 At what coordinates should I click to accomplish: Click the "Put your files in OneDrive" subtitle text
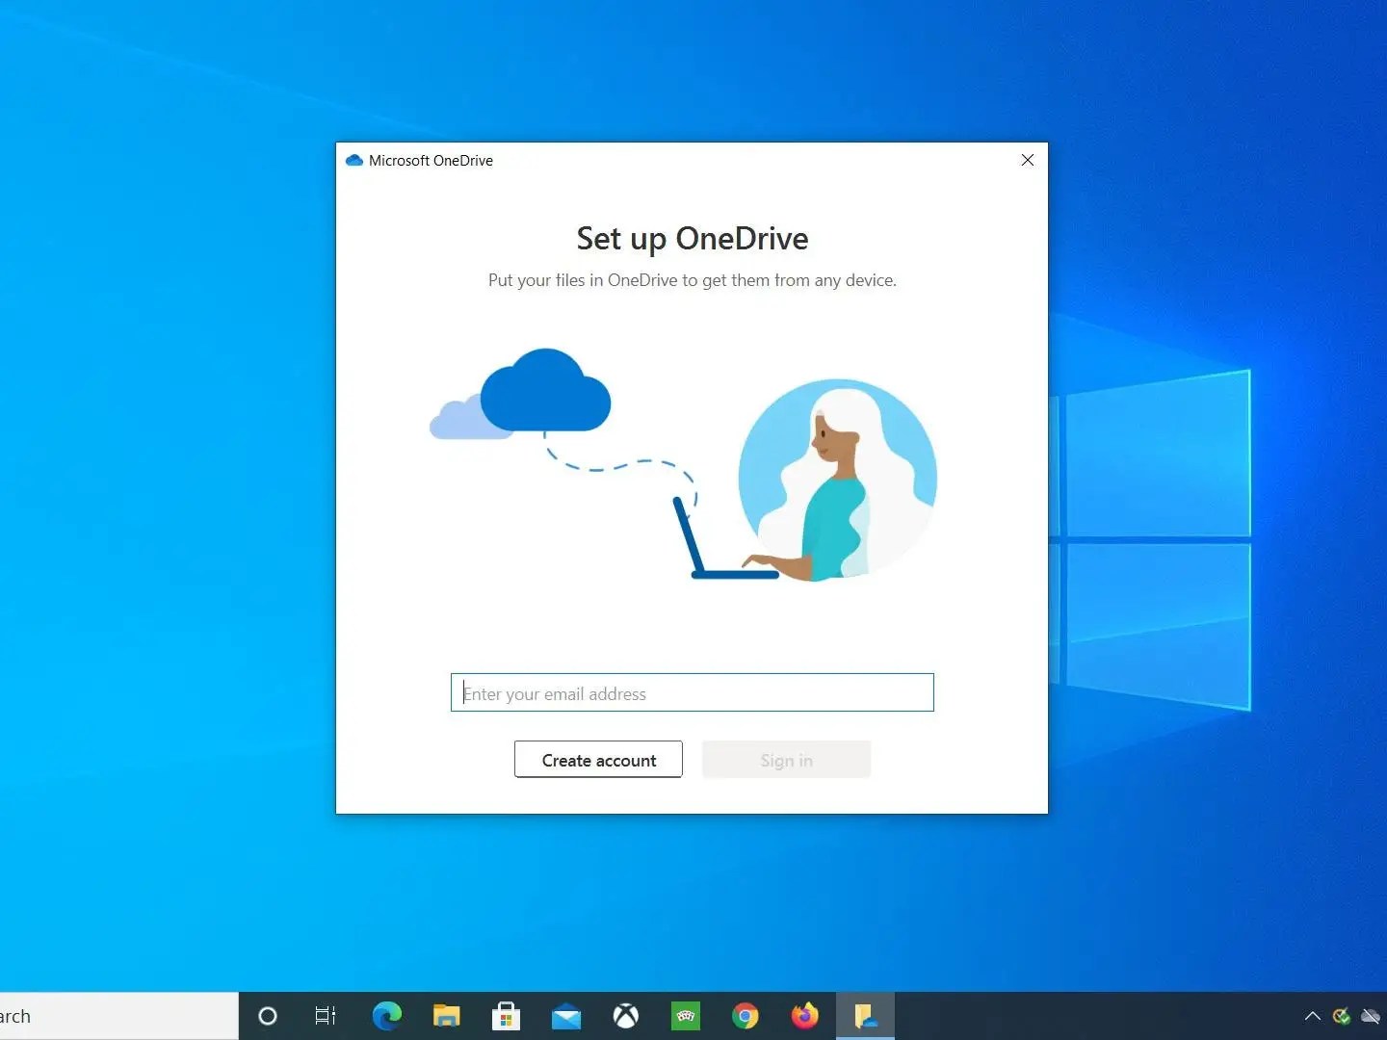(x=693, y=280)
